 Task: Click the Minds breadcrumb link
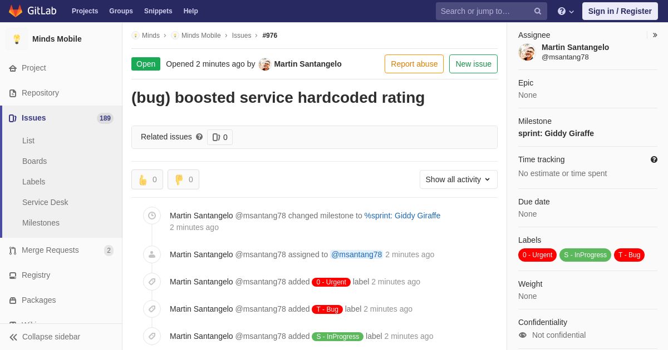click(x=150, y=36)
